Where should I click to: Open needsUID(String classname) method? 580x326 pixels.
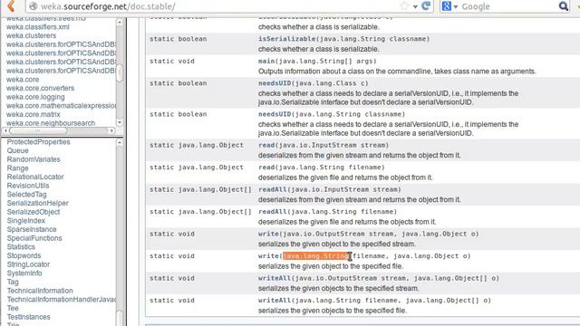(275, 114)
